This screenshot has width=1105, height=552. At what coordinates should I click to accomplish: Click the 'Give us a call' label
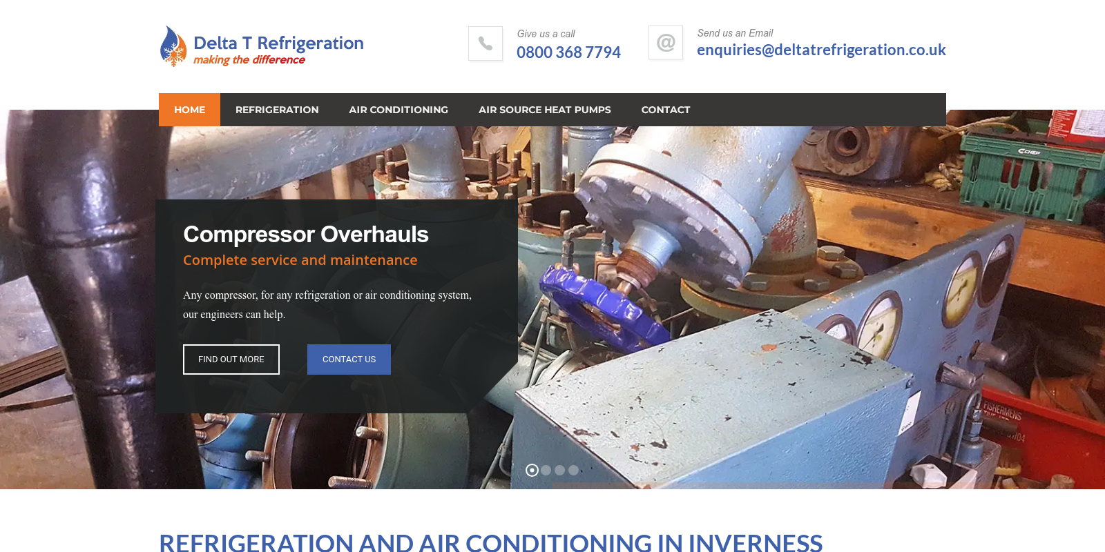tap(546, 34)
